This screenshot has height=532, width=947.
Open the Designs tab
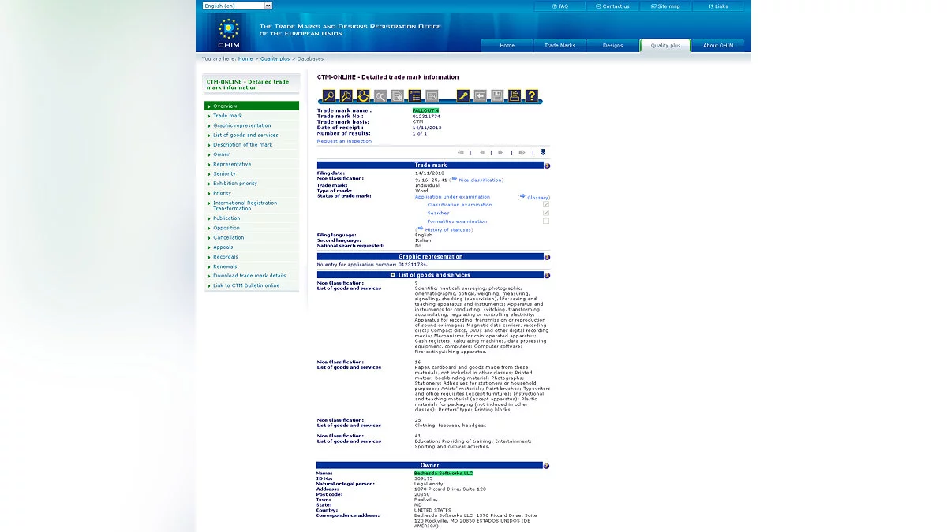click(612, 45)
